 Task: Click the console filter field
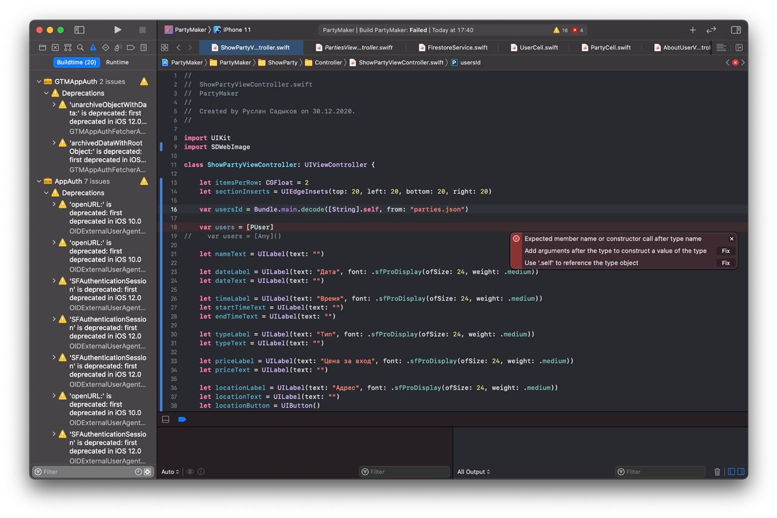click(660, 472)
